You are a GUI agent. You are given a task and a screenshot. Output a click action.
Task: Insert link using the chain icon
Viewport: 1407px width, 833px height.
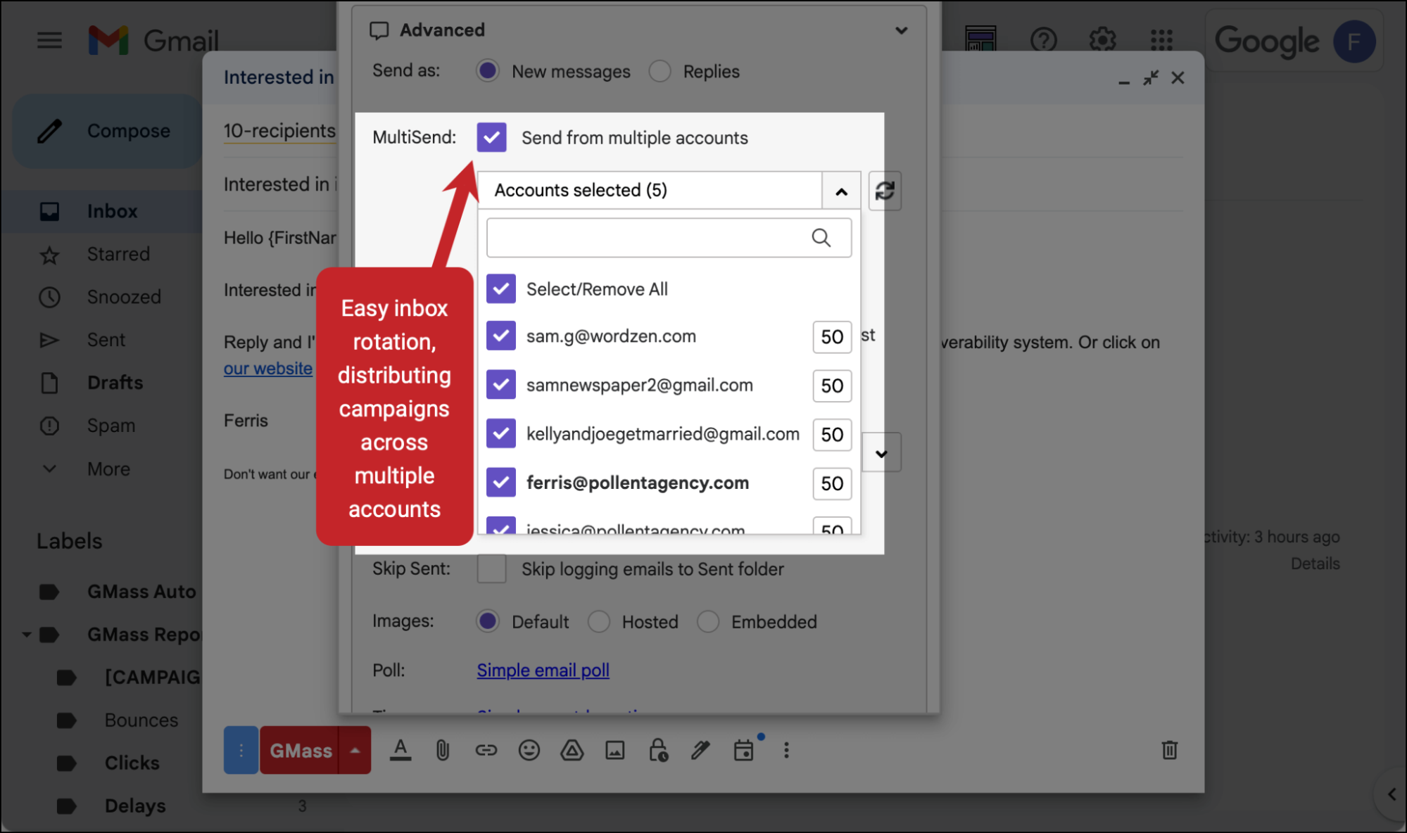click(486, 750)
